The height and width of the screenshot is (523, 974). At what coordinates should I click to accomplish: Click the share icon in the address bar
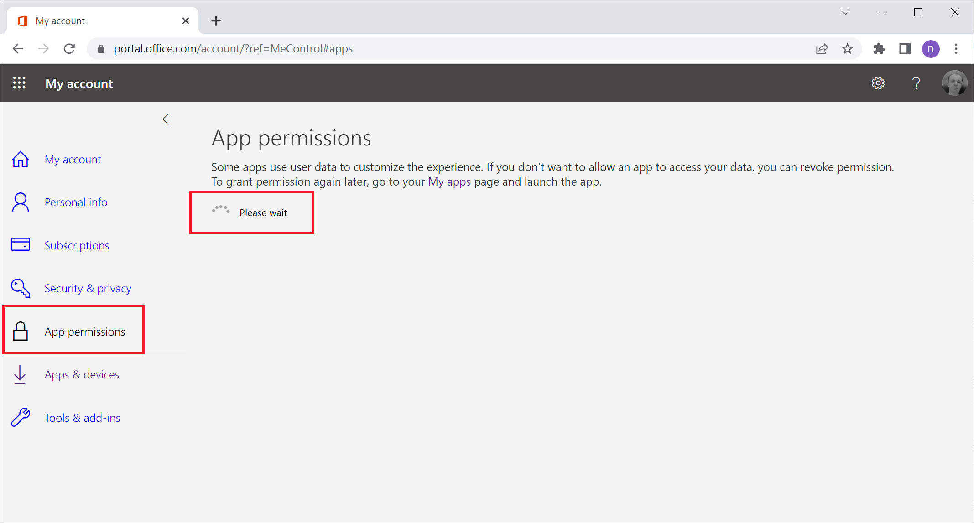click(822, 48)
